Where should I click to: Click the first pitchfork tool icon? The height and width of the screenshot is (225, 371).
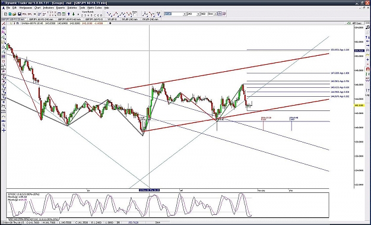click(x=145, y=14)
